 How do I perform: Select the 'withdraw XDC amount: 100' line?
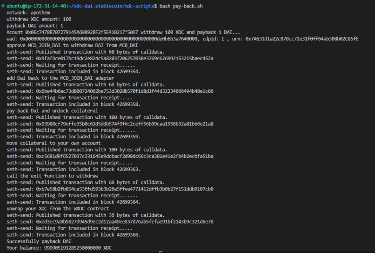pyautogui.click(x=39, y=19)
